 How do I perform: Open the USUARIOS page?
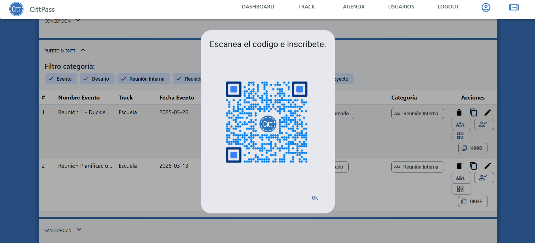tap(401, 7)
